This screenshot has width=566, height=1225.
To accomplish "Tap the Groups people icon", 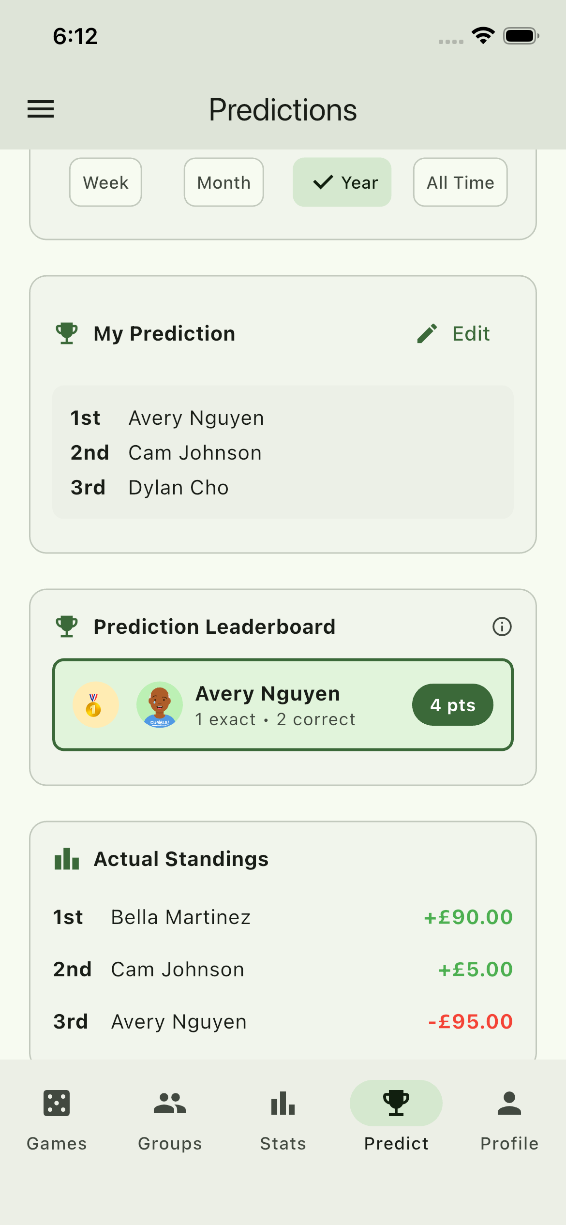I will click(x=169, y=1104).
